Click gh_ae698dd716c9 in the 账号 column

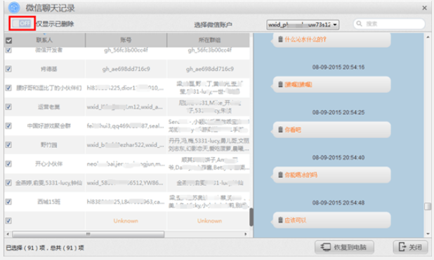coord(126,69)
